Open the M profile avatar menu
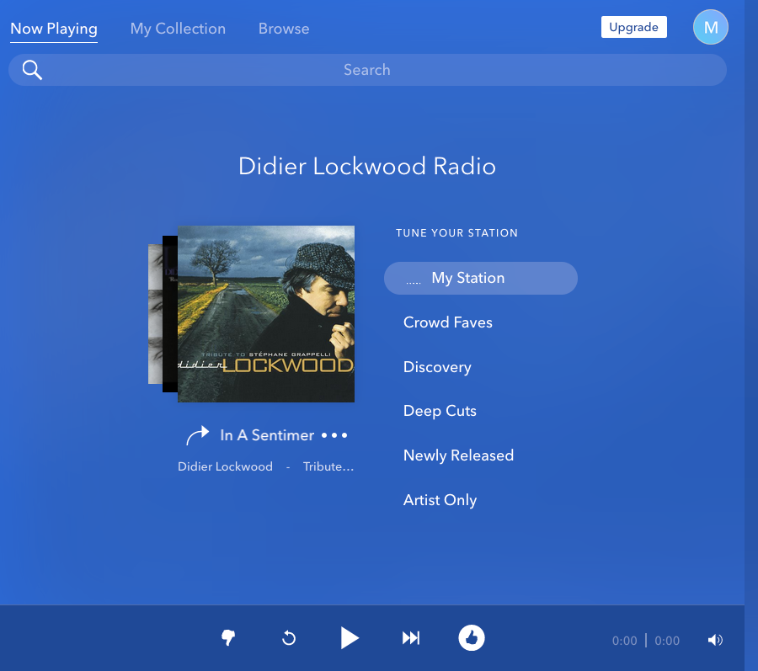This screenshot has width=758, height=671. (x=710, y=28)
